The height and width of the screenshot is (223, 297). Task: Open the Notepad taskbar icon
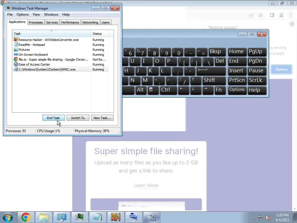[x=98, y=217]
